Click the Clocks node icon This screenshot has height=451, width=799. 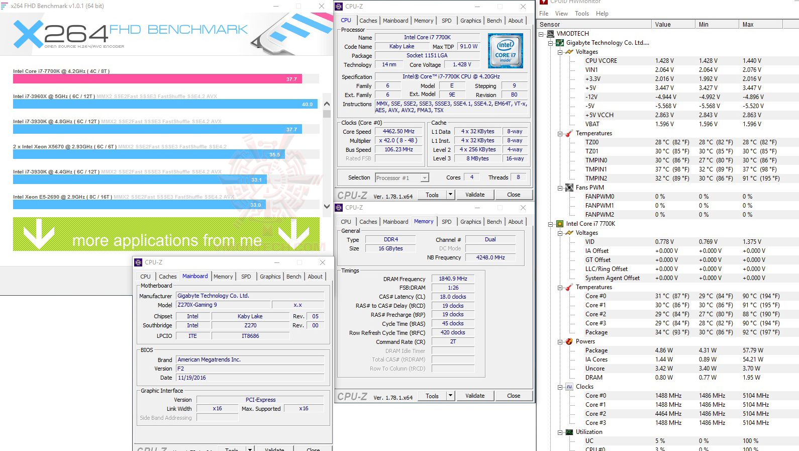coord(569,387)
